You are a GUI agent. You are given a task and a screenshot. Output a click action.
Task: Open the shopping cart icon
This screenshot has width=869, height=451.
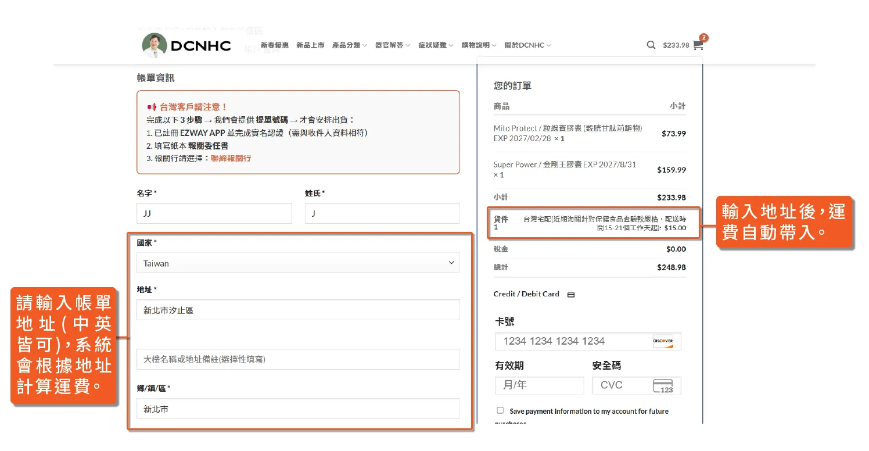tap(698, 44)
